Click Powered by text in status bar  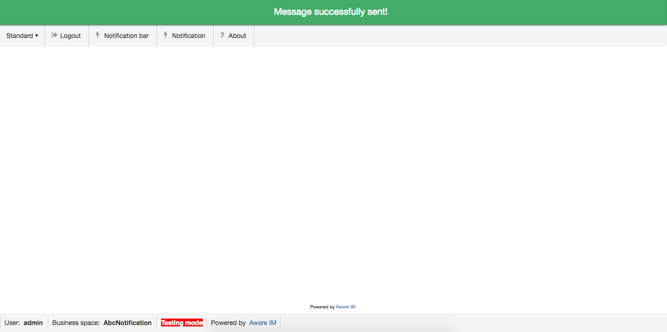[228, 323]
